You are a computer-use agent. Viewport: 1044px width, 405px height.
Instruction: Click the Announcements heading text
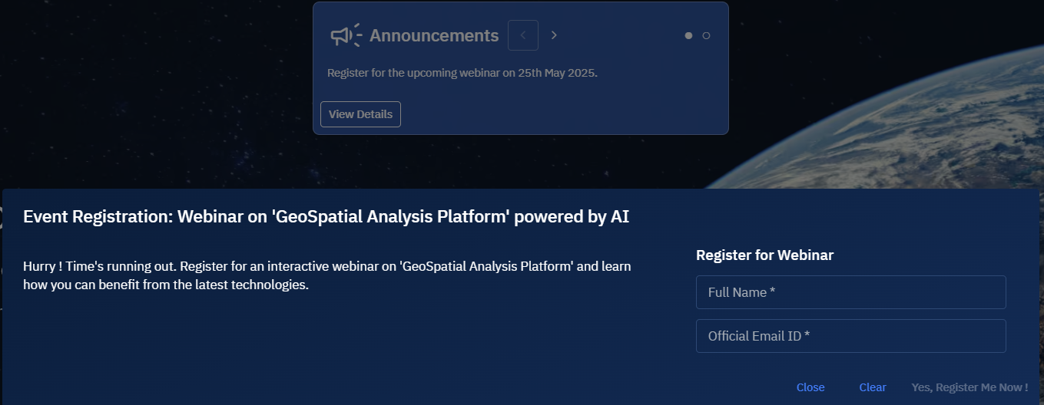point(434,35)
